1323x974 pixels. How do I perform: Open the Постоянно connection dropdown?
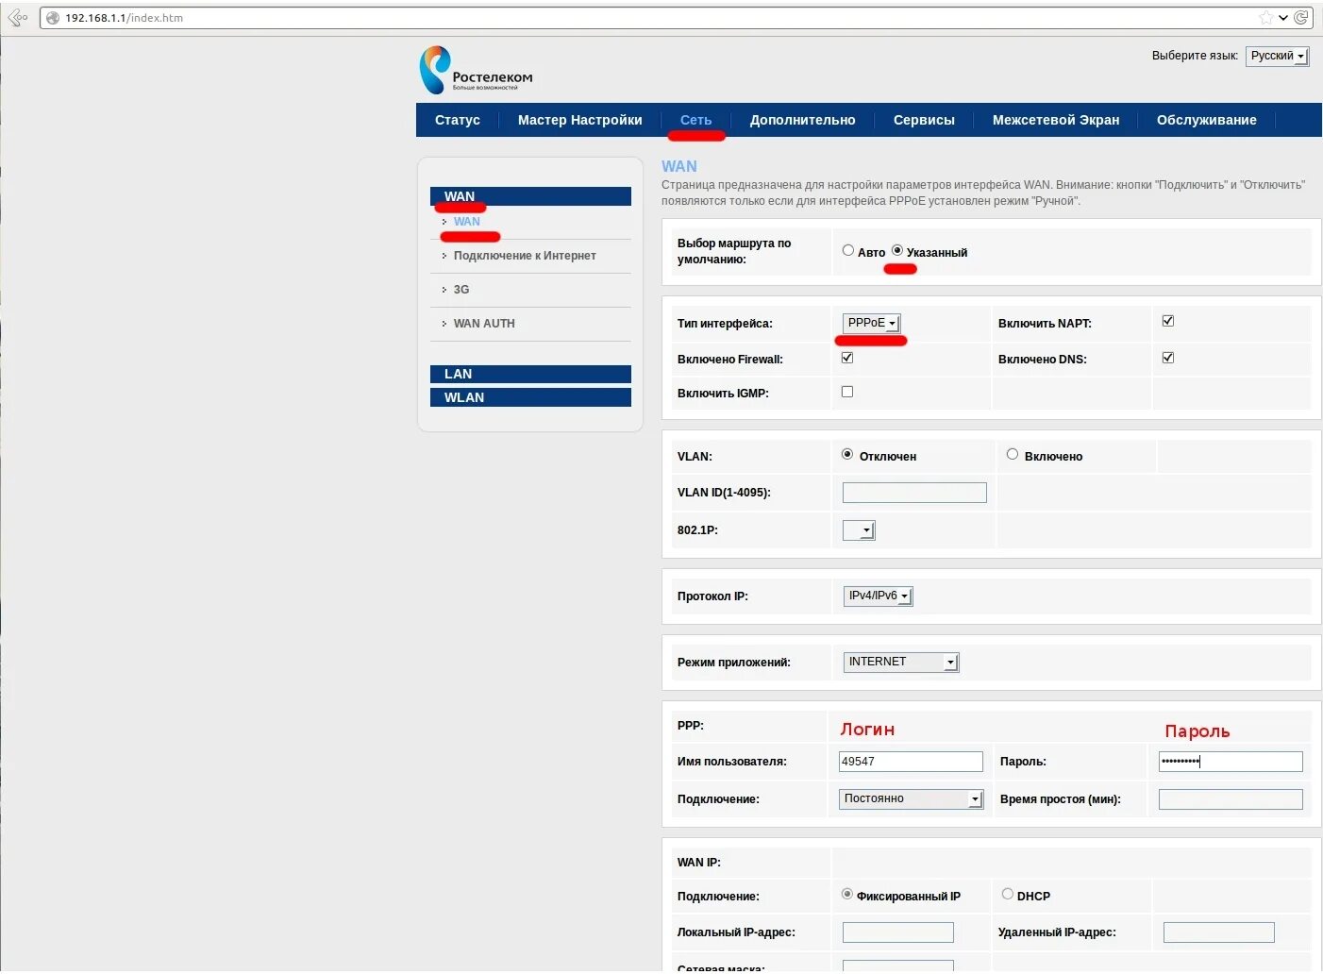(912, 799)
